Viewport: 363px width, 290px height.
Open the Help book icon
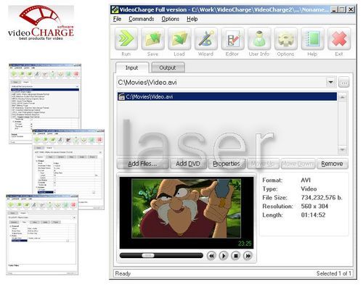tap(312, 38)
